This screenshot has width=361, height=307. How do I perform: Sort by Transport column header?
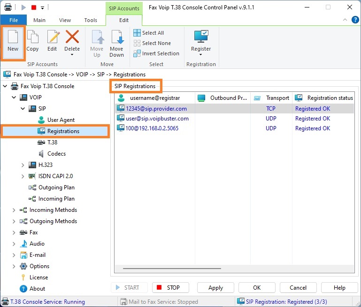coord(271,98)
